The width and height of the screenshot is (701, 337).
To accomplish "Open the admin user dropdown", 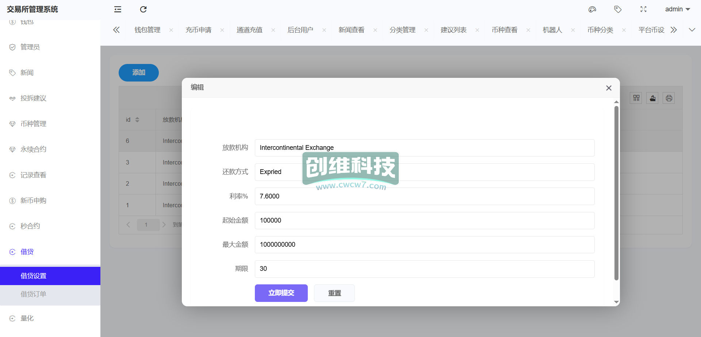I will (x=677, y=10).
